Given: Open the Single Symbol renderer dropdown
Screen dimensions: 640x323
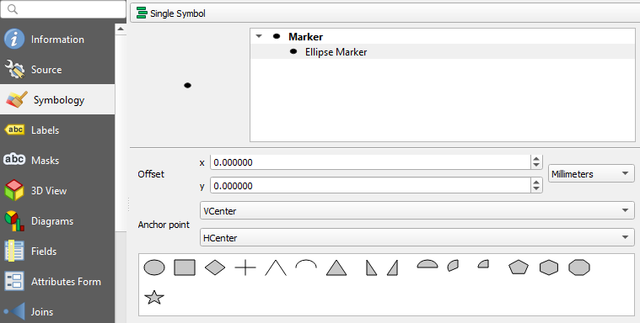Looking at the screenshot, I should click(385, 13).
